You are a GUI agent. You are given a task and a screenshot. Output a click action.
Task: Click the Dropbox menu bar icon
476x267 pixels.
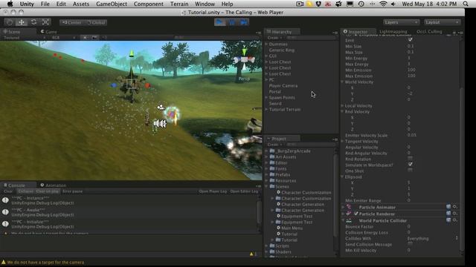(x=318, y=4)
